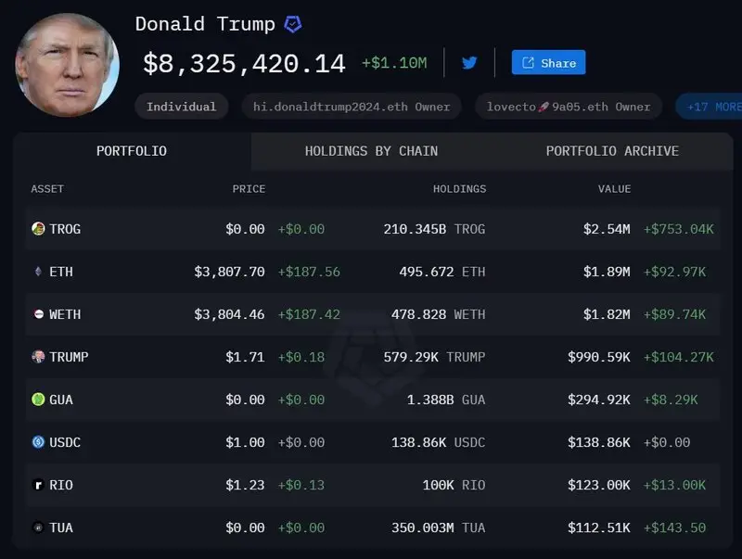Click the 138.86K USDC holdings cell
This screenshot has width=742, height=559.
(438, 442)
